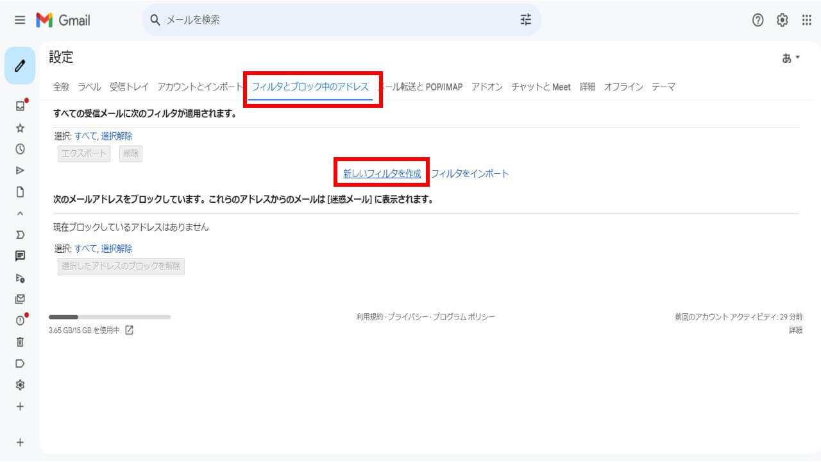
Task: Open the プログラム ポリシー footer link
Action: click(x=463, y=317)
